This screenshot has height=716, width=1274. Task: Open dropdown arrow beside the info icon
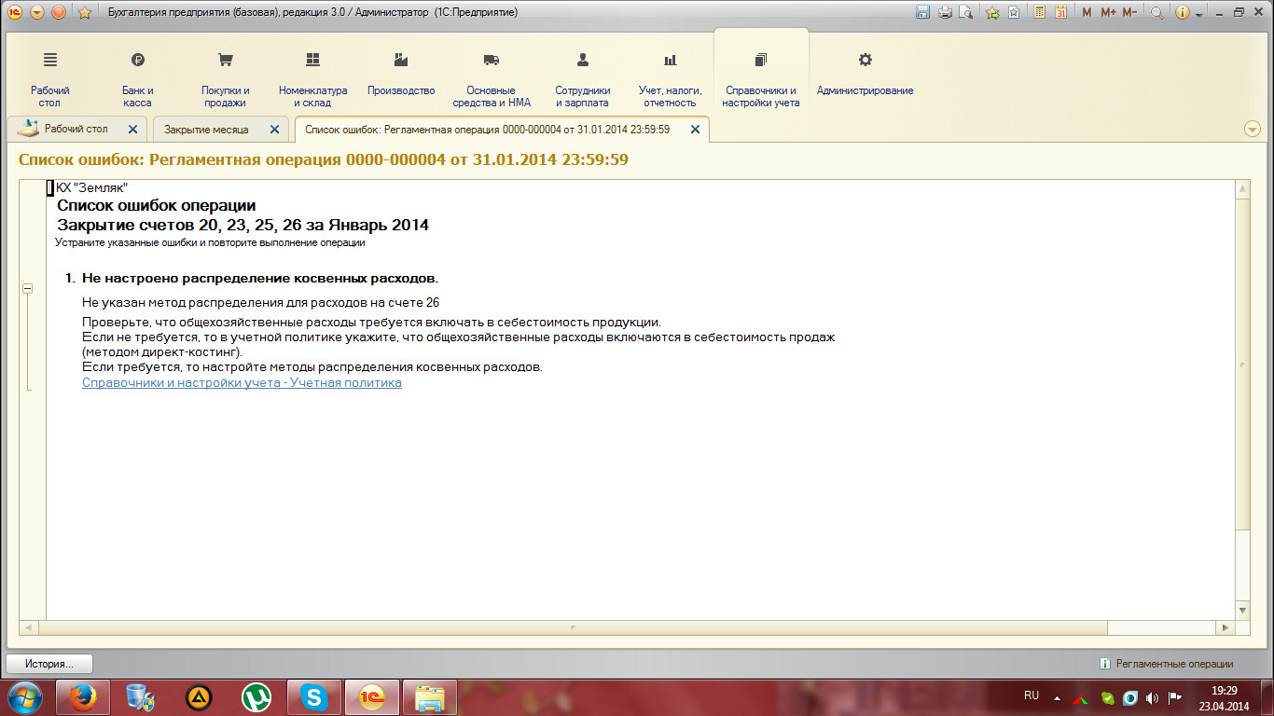point(1198,13)
